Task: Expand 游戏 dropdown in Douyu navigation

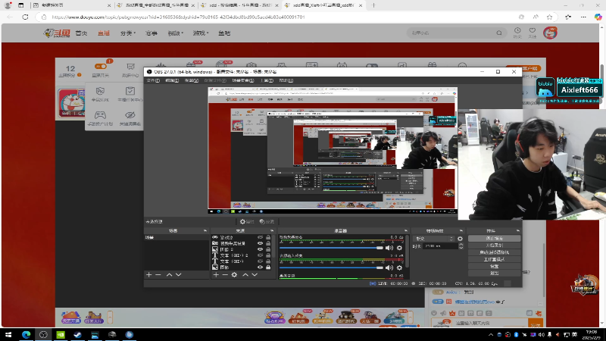Action: (201, 33)
